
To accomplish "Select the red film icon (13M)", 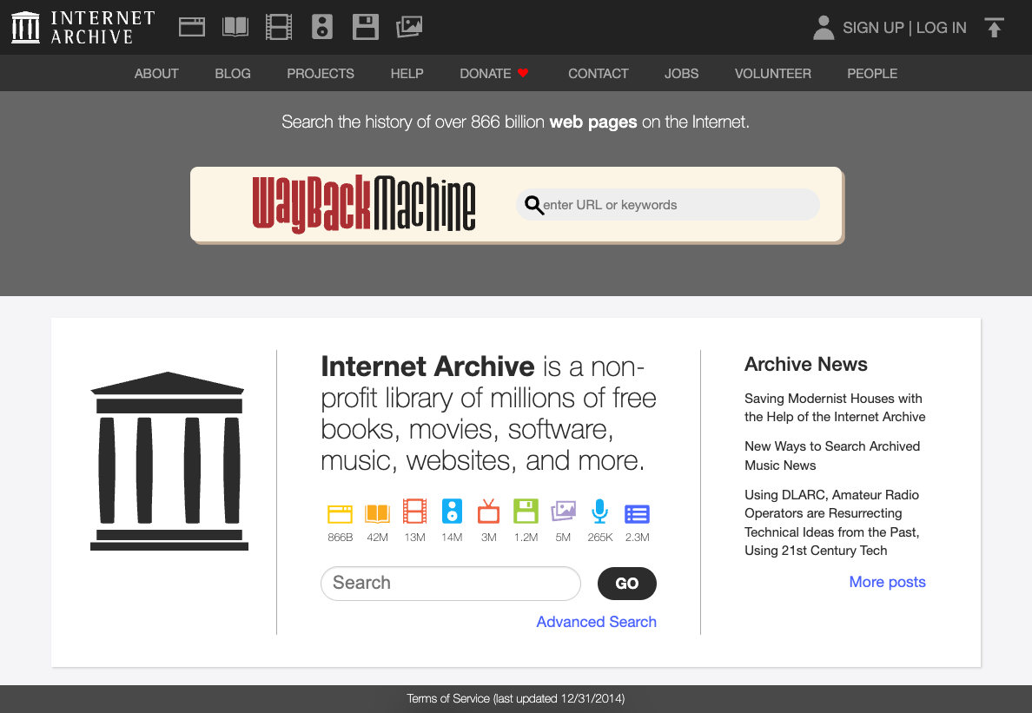I will point(414,511).
